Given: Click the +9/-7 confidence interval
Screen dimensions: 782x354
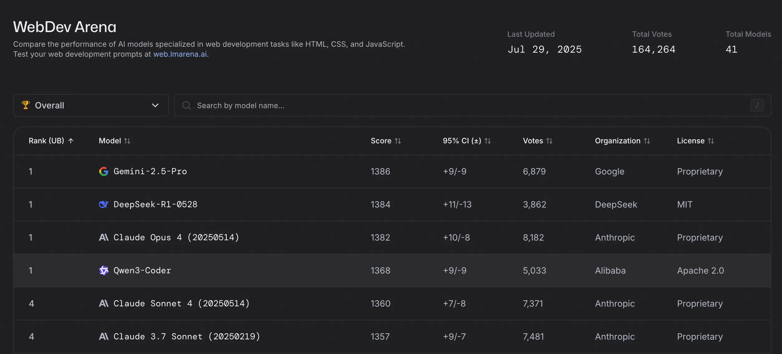Looking at the screenshot, I should click(454, 337).
